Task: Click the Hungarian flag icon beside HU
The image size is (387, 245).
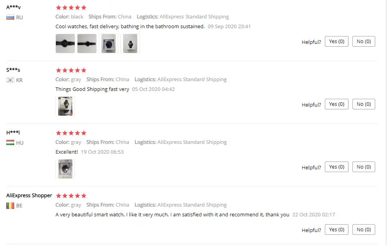Action: pos(10,143)
